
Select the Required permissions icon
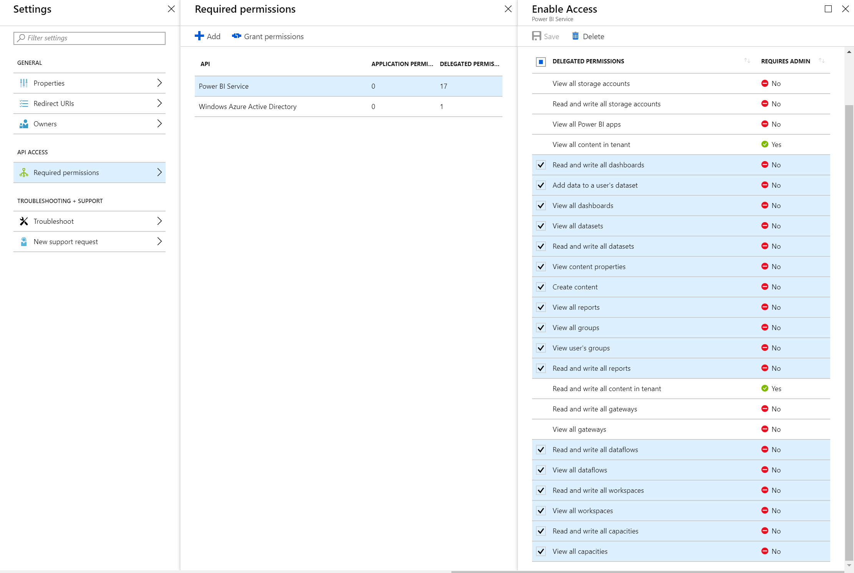pyautogui.click(x=23, y=172)
